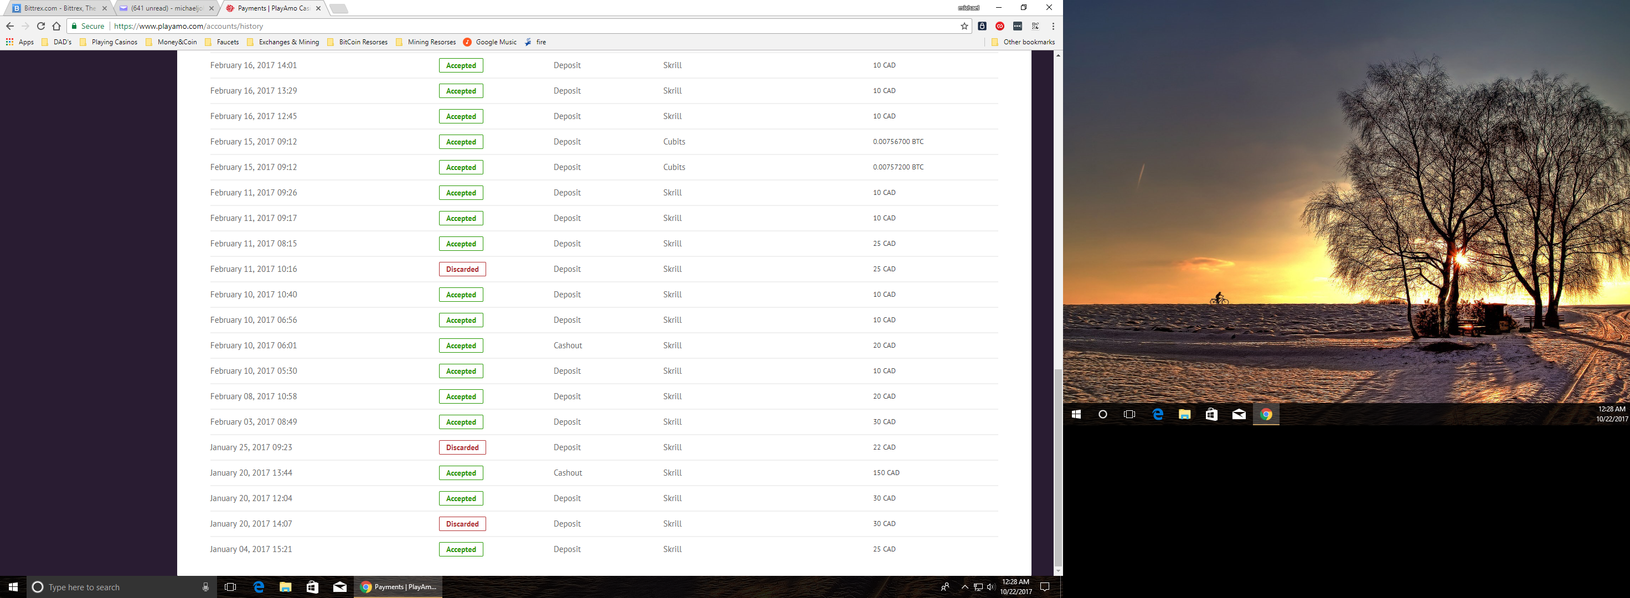
Task: Close the Payments PlayAmo tab
Action: 318,8
